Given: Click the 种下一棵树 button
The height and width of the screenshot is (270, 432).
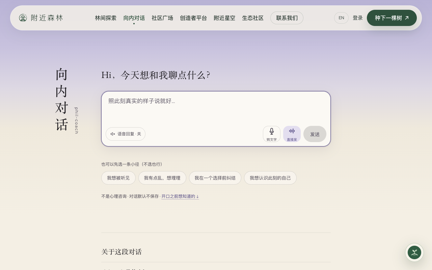Looking at the screenshot, I should point(392,18).
